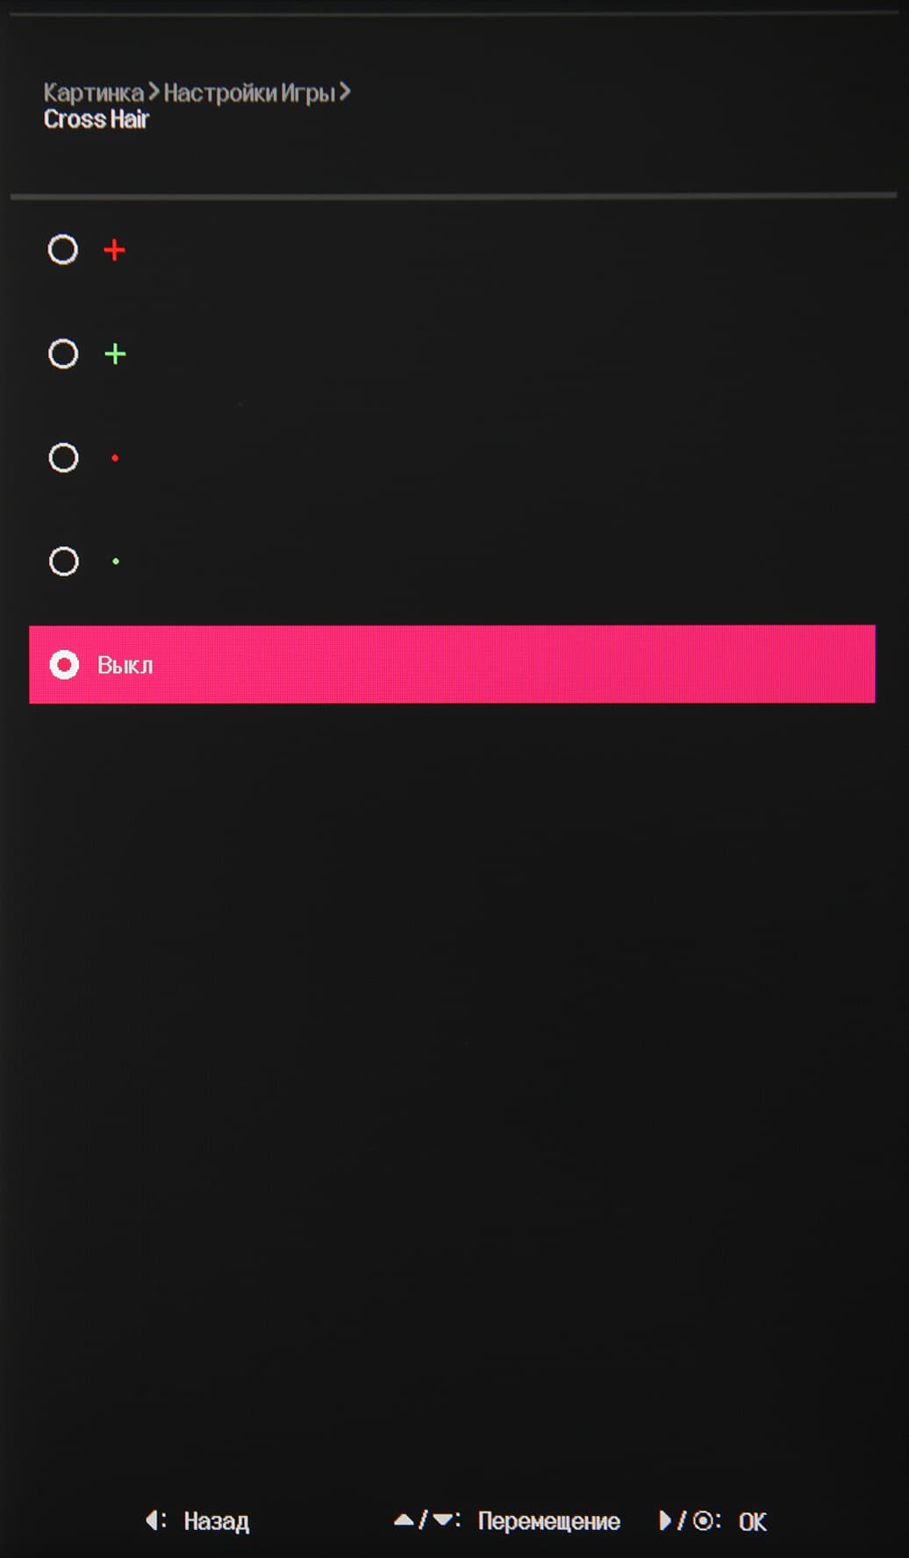
Task: Select the red cross radio button
Action: tap(63, 250)
